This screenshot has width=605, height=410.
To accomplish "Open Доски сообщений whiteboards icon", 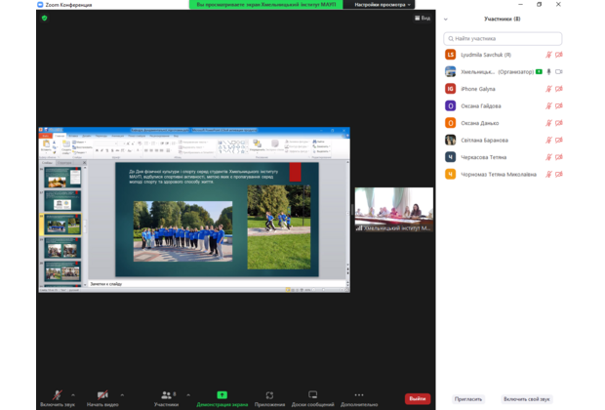I will pos(312,395).
